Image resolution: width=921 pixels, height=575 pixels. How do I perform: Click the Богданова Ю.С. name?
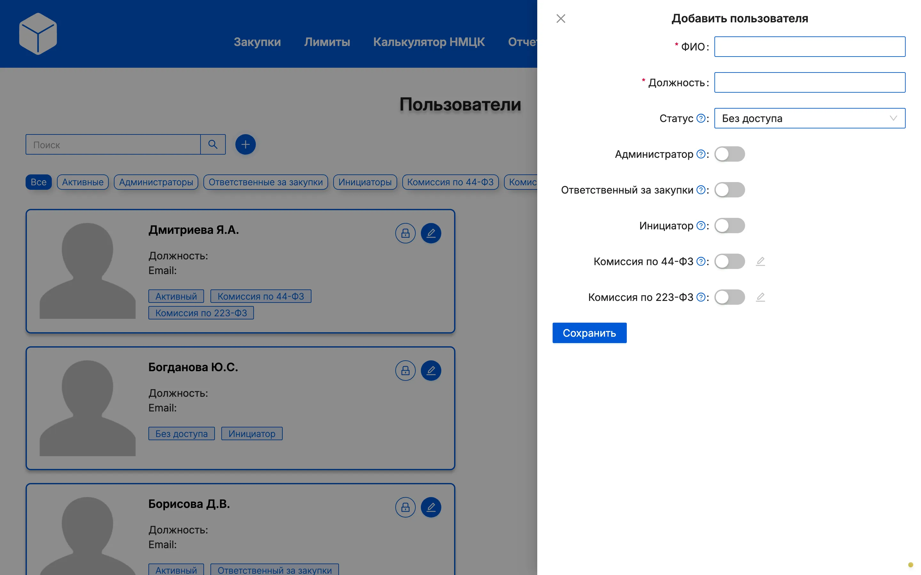click(x=193, y=367)
